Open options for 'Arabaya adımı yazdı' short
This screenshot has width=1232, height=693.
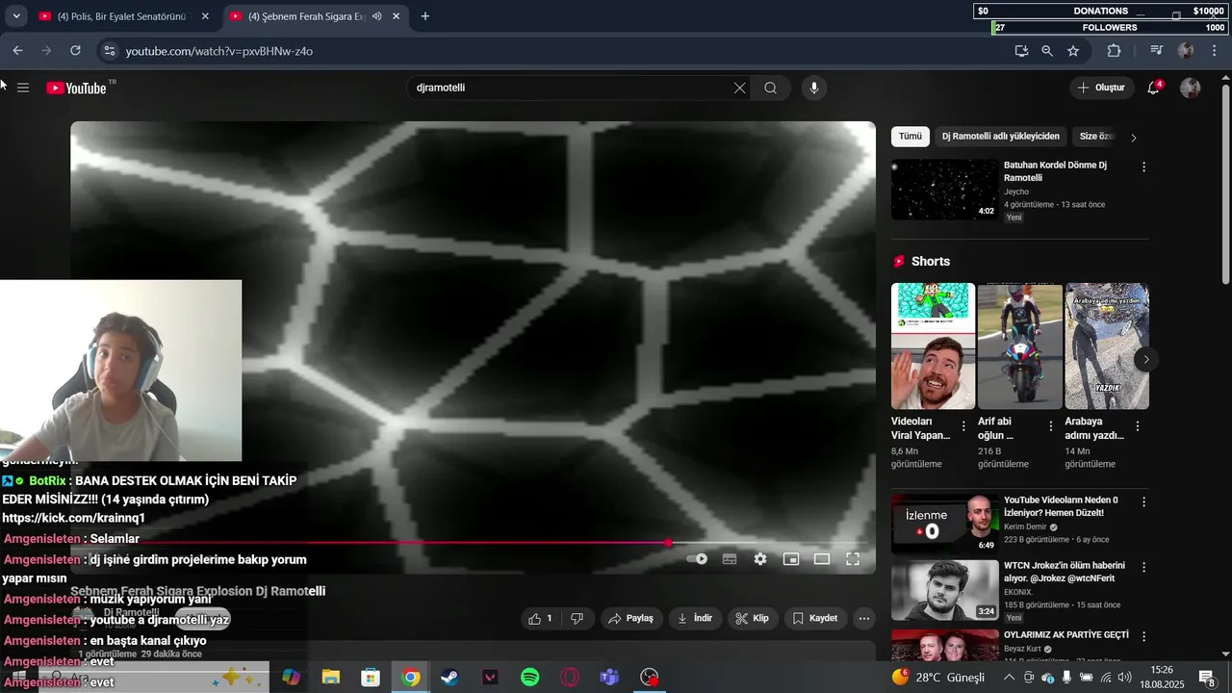click(x=1137, y=426)
